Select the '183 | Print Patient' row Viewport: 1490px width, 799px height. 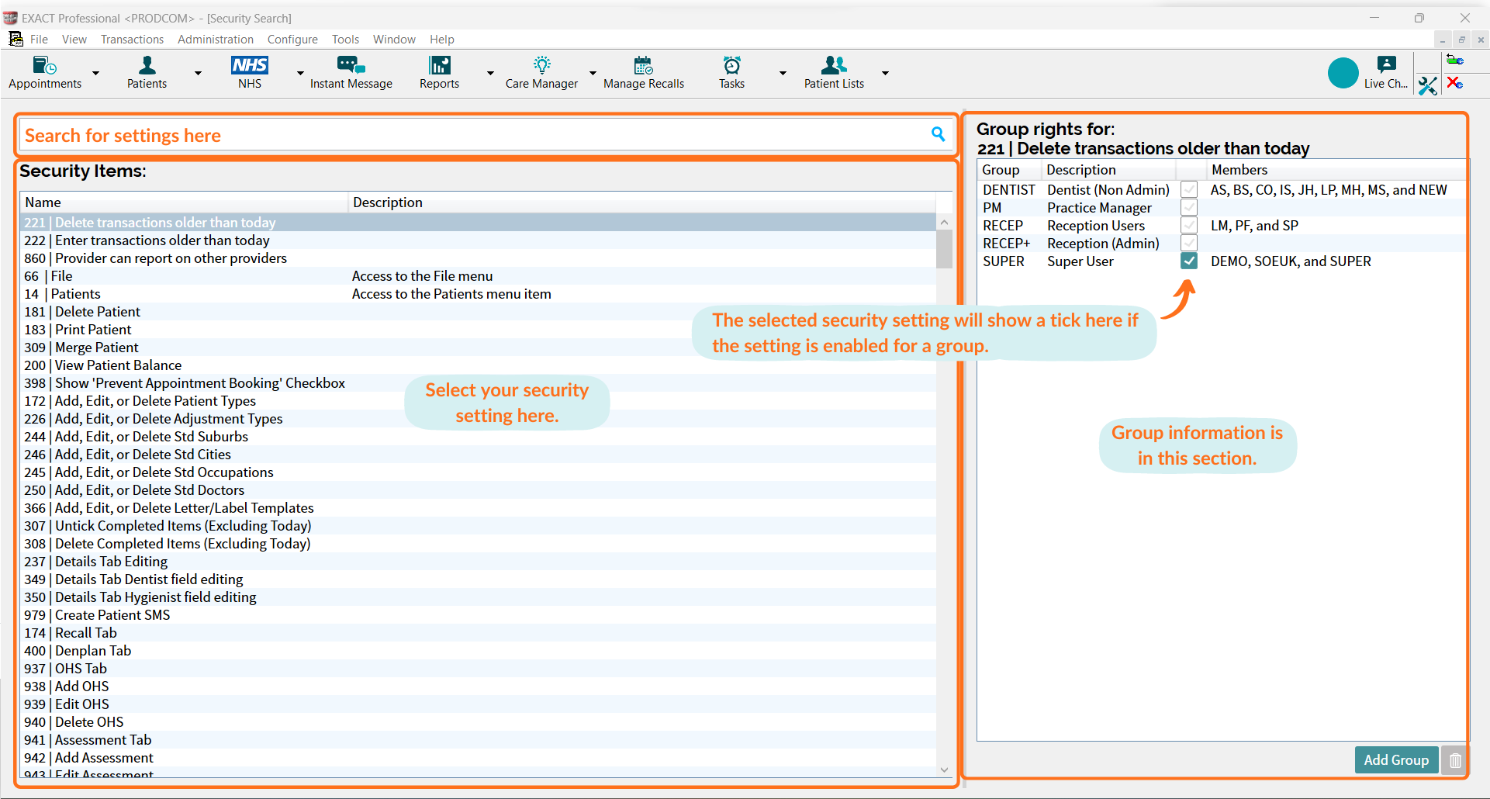pos(478,330)
